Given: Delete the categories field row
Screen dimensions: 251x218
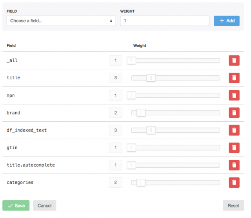Looking at the screenshot, I should click(234, 182).
